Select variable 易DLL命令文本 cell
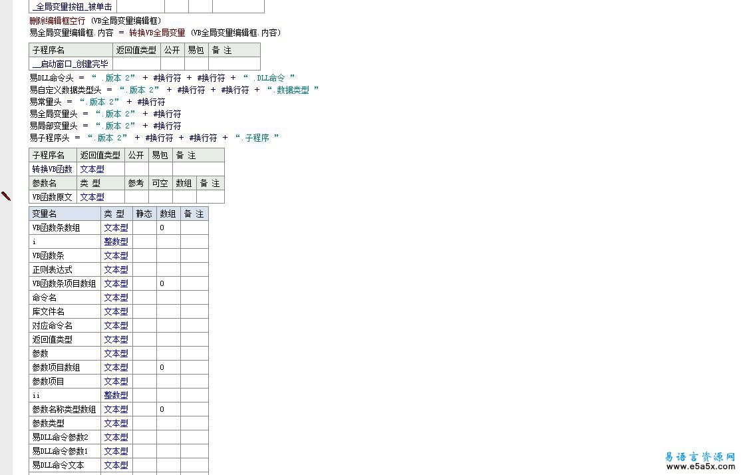 [65, 465]
